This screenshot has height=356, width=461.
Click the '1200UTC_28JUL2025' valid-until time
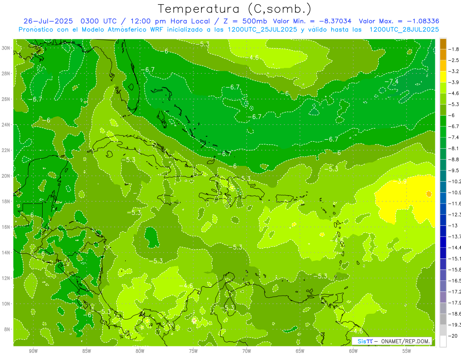click(404, 30)
